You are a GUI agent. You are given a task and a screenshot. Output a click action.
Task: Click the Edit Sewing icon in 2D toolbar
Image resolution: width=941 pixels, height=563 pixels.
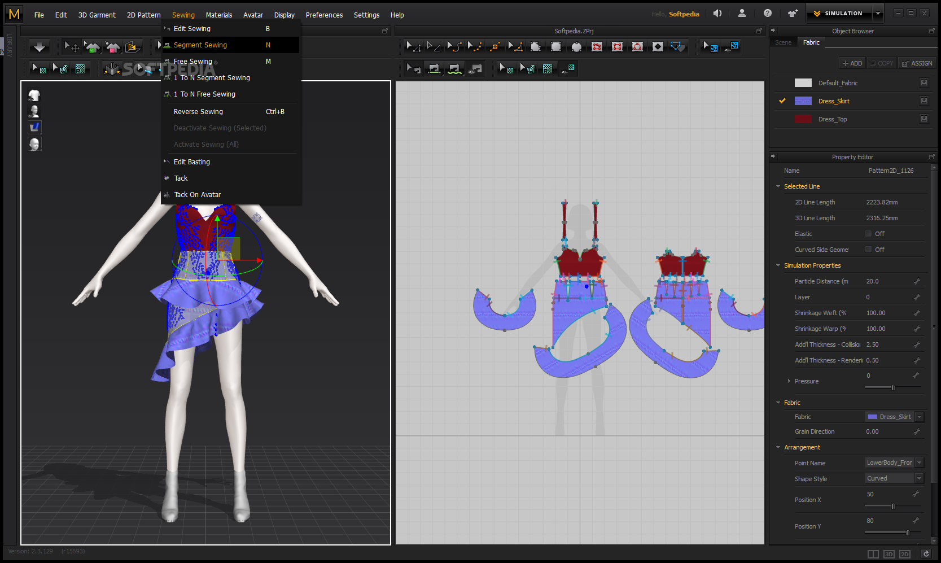[x=413, y=69]
